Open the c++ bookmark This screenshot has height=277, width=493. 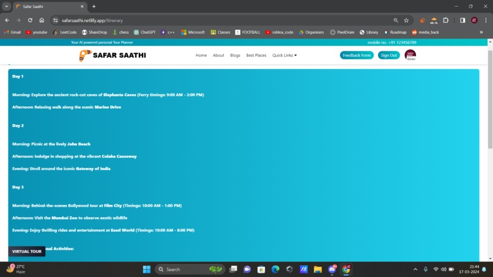coord(168,32)
